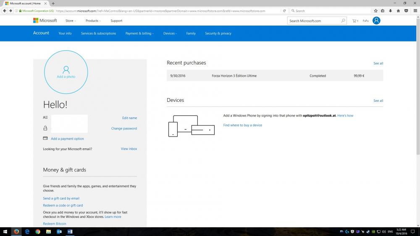Click Add a payment option
The image size is (420, 236).
(67, 139)
